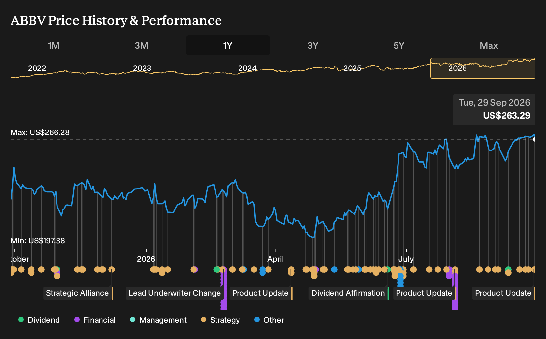Click the 'April' axis label

(x=275, y=259)
